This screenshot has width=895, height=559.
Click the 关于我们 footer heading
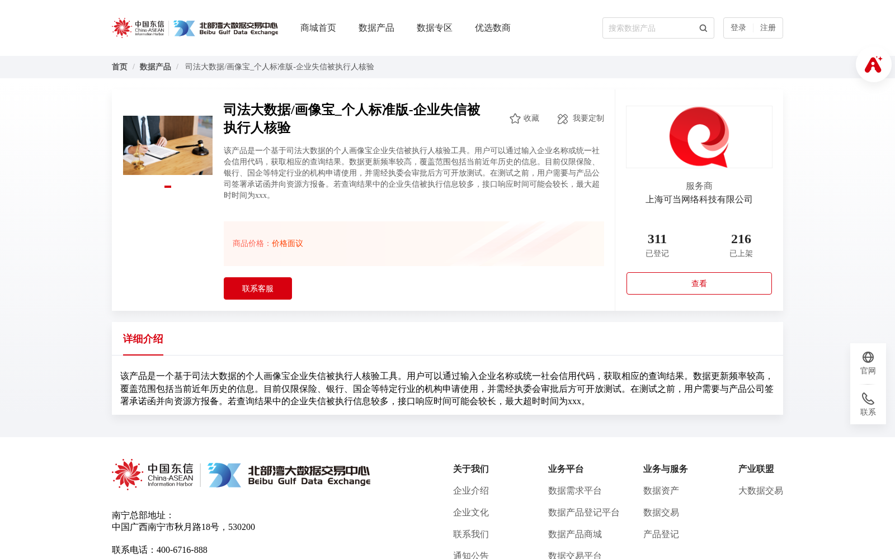click(471, 469)
